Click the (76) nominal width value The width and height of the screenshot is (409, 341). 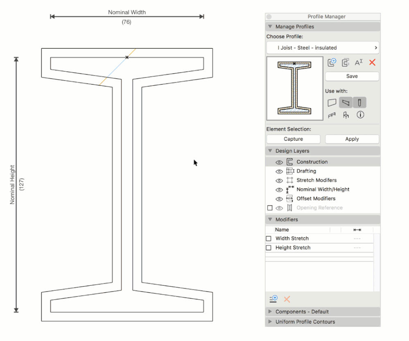point(127,22)
